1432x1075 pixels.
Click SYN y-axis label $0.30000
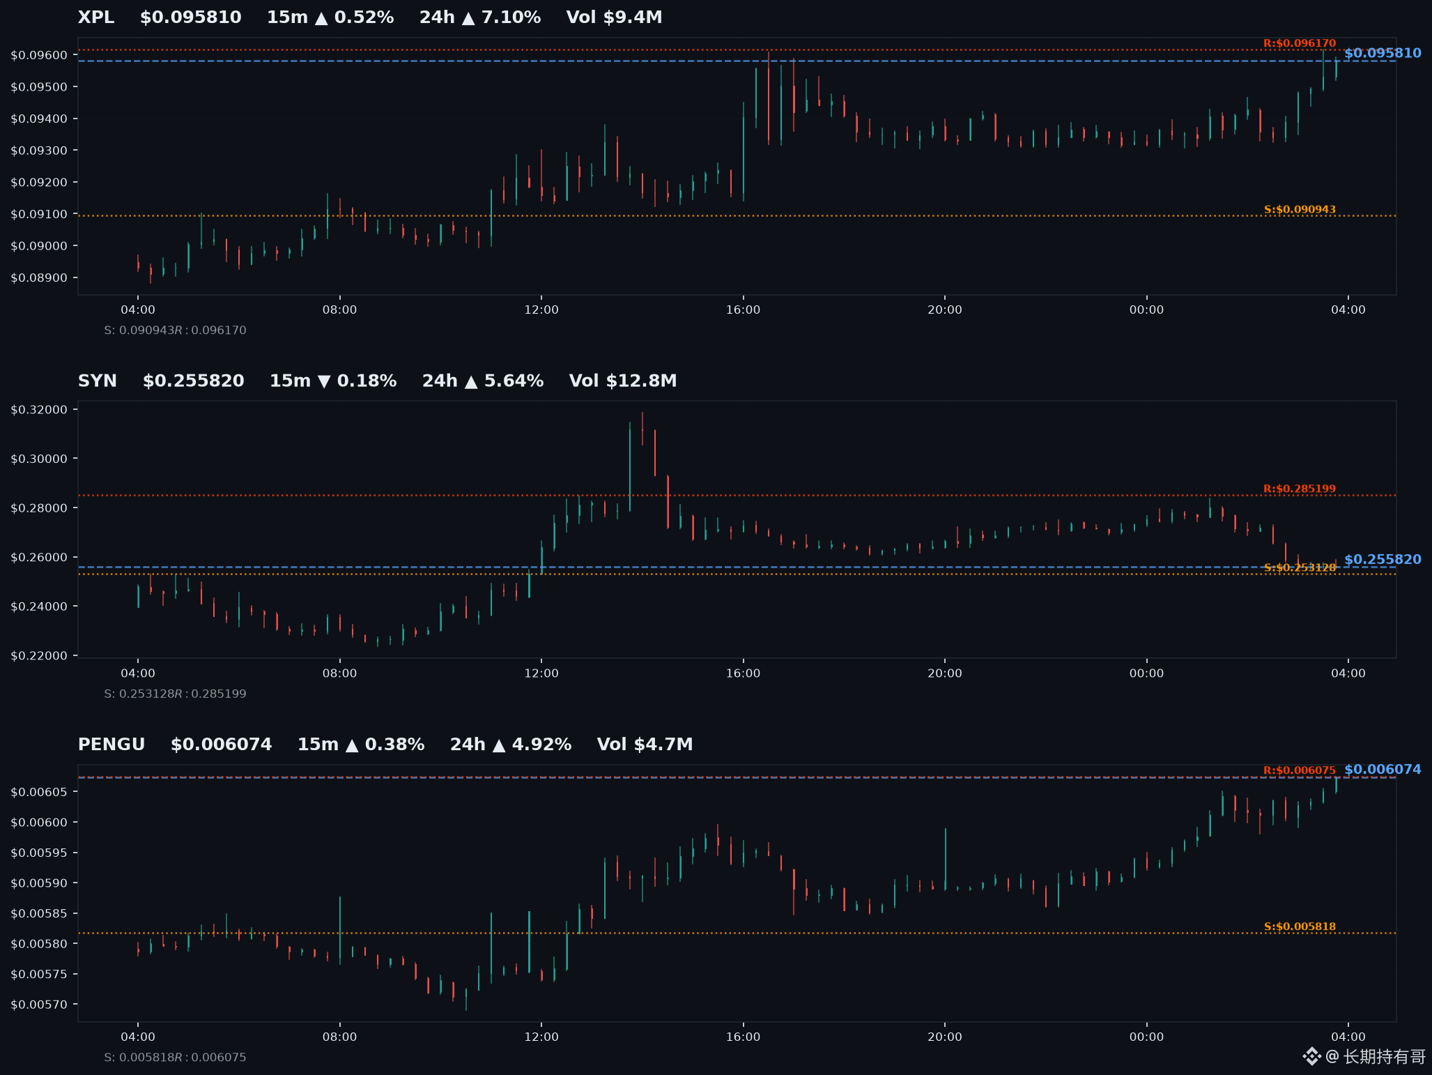click(x=39, y=459)
